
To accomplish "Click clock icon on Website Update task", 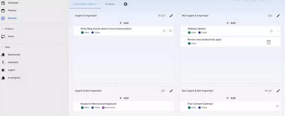I will 271,31.
